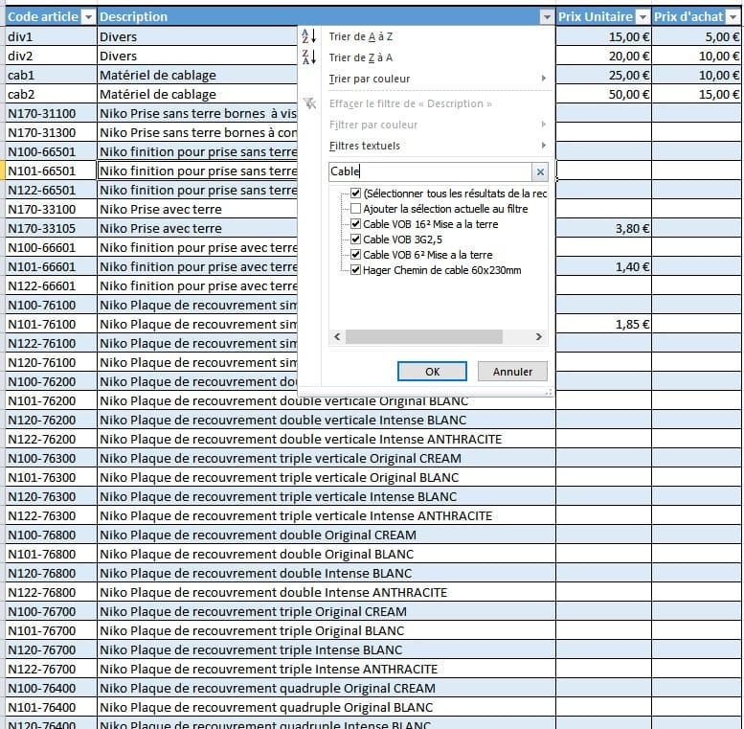Screen dimensions: 744x729
Task: Uncheck Hager Chemin de cable 60x230mm
Action: [356, 270]
